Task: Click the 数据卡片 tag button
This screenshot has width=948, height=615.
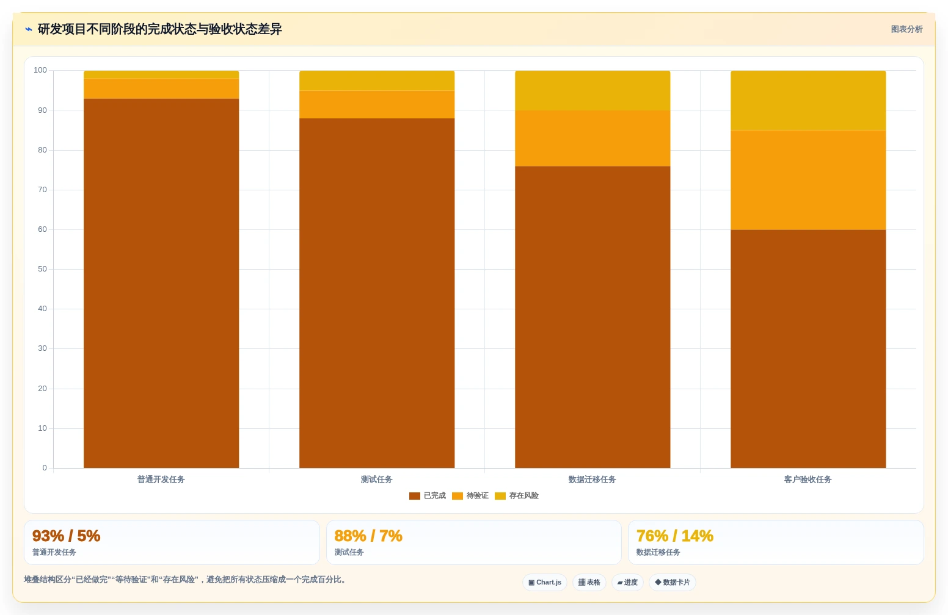Action: click(x=673, y=583)
